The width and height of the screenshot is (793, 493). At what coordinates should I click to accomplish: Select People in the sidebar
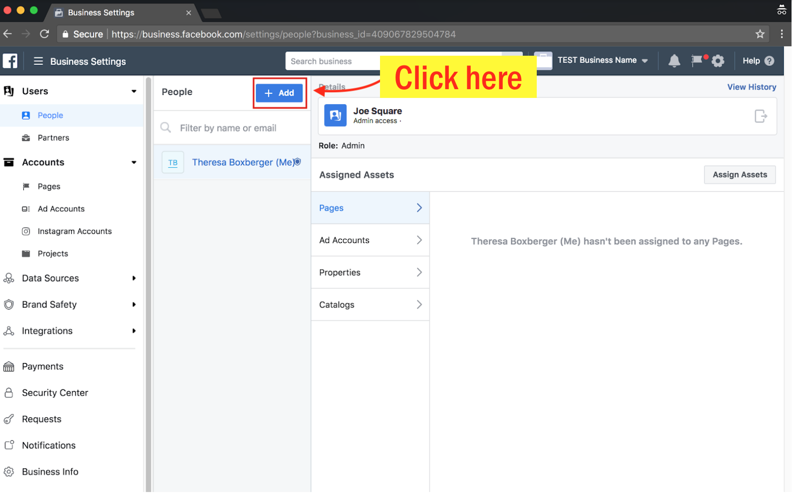pos(72,116)
